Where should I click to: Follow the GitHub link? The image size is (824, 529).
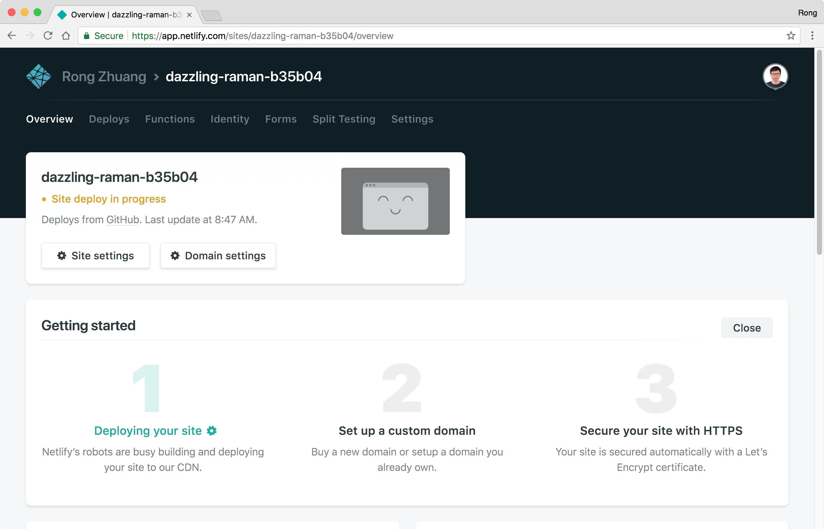point(122,219)
